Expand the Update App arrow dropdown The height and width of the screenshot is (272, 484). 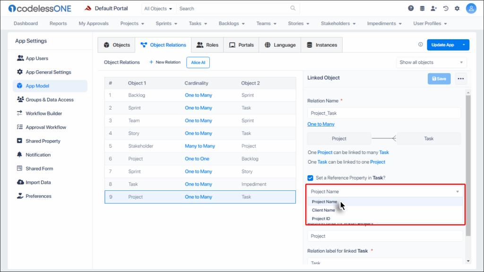(464, 45)
